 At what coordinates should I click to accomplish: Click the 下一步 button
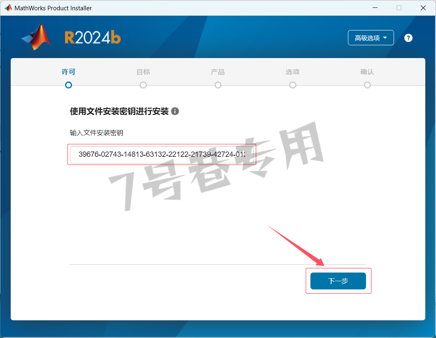338,281
